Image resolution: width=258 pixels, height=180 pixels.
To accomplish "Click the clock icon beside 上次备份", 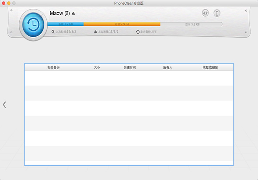I will click(x=138, y=32).
